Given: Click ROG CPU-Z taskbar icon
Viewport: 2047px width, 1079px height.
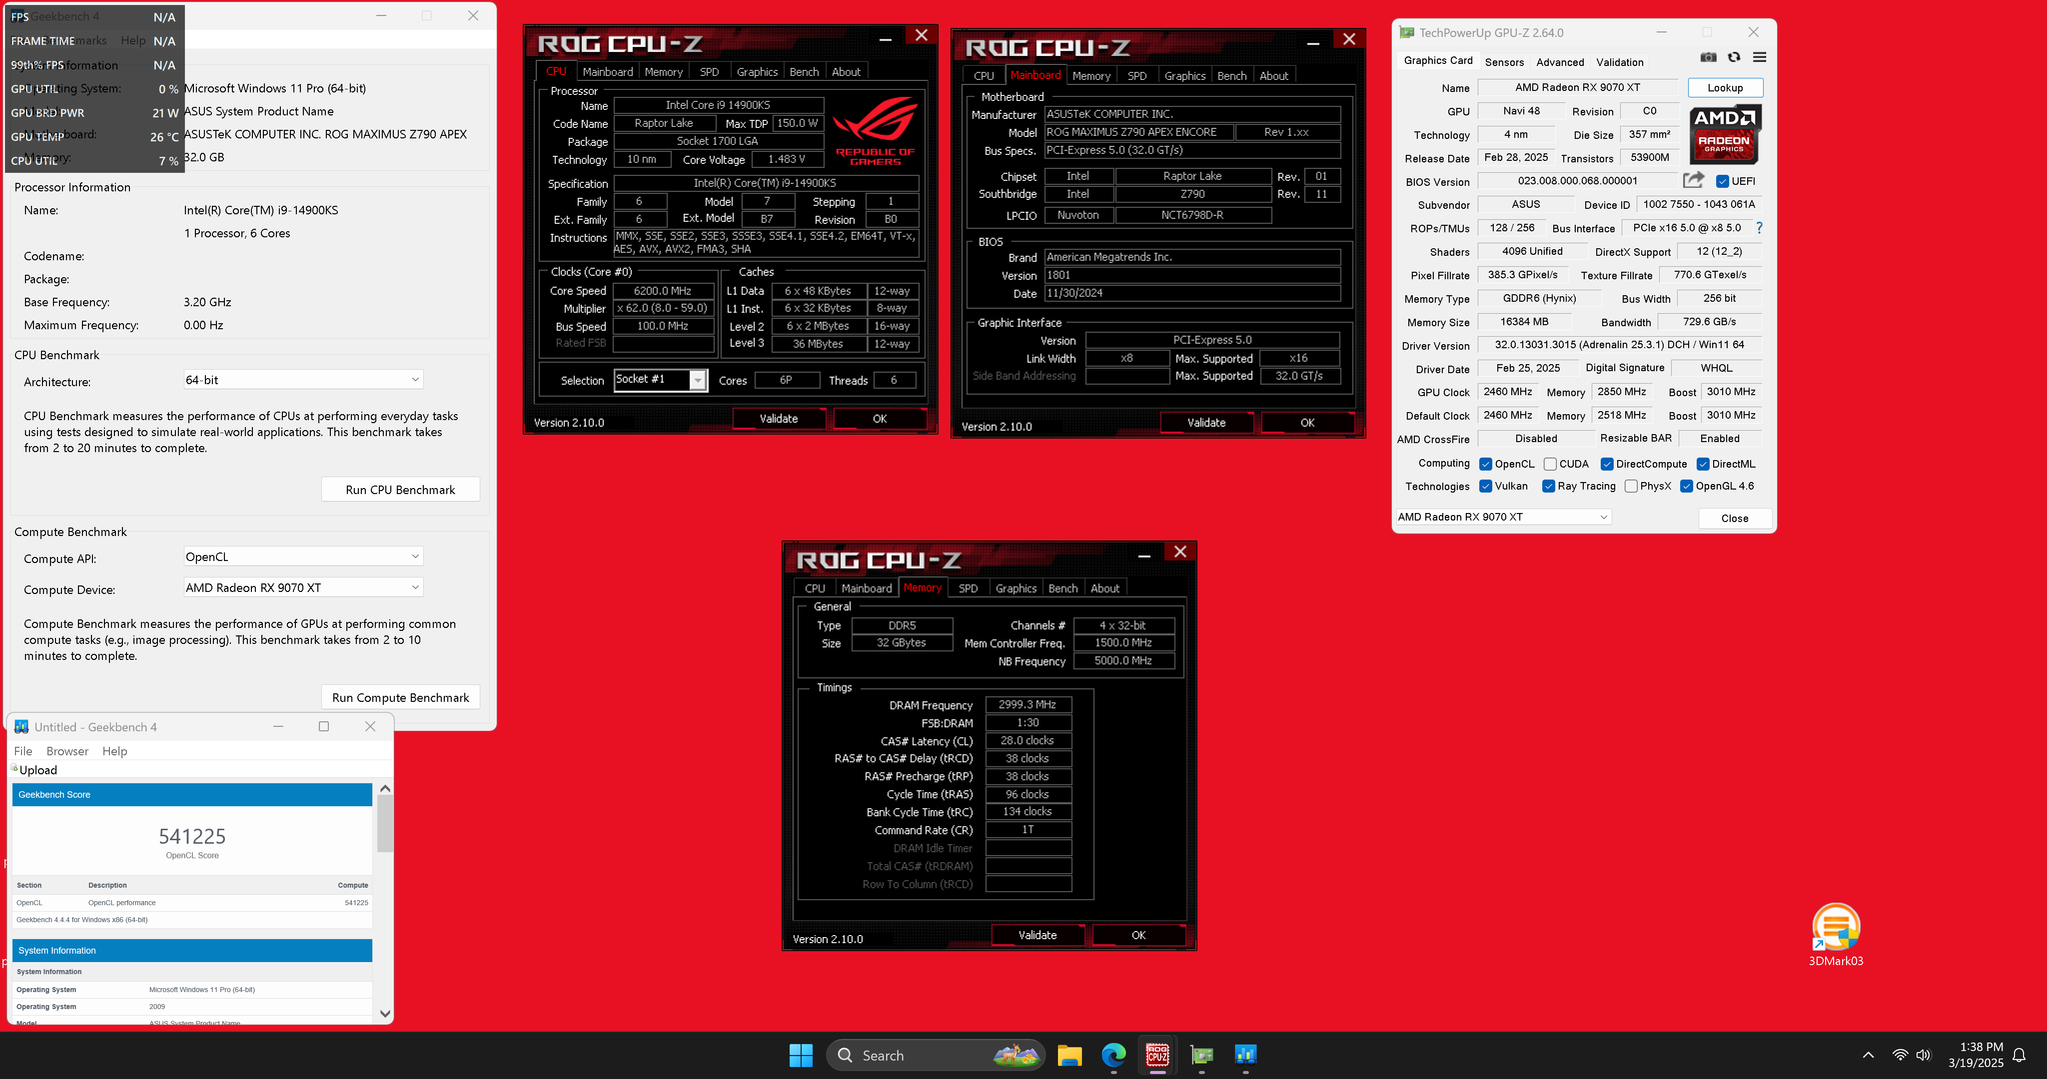Looking at the screenshot, I should [x=1157, y=1055].
